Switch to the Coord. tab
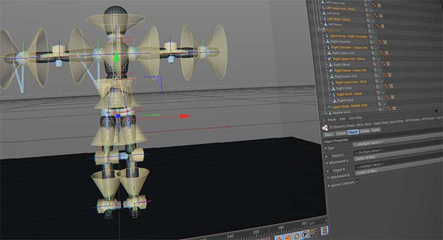Viewport: 443px width, 240px height. tap(341, 133)
